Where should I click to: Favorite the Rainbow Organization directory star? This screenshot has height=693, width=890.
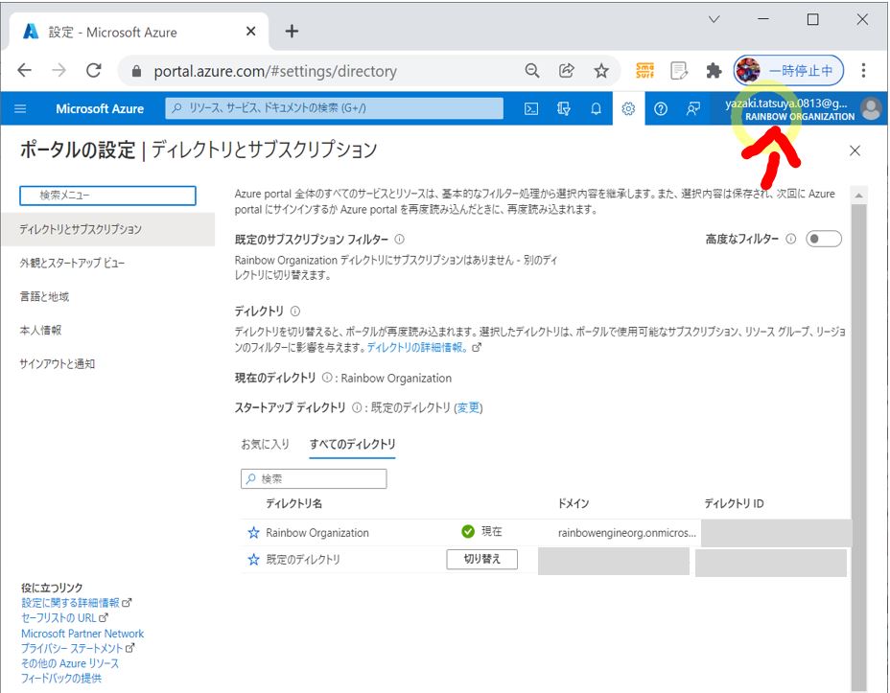(x=253, y=533)
